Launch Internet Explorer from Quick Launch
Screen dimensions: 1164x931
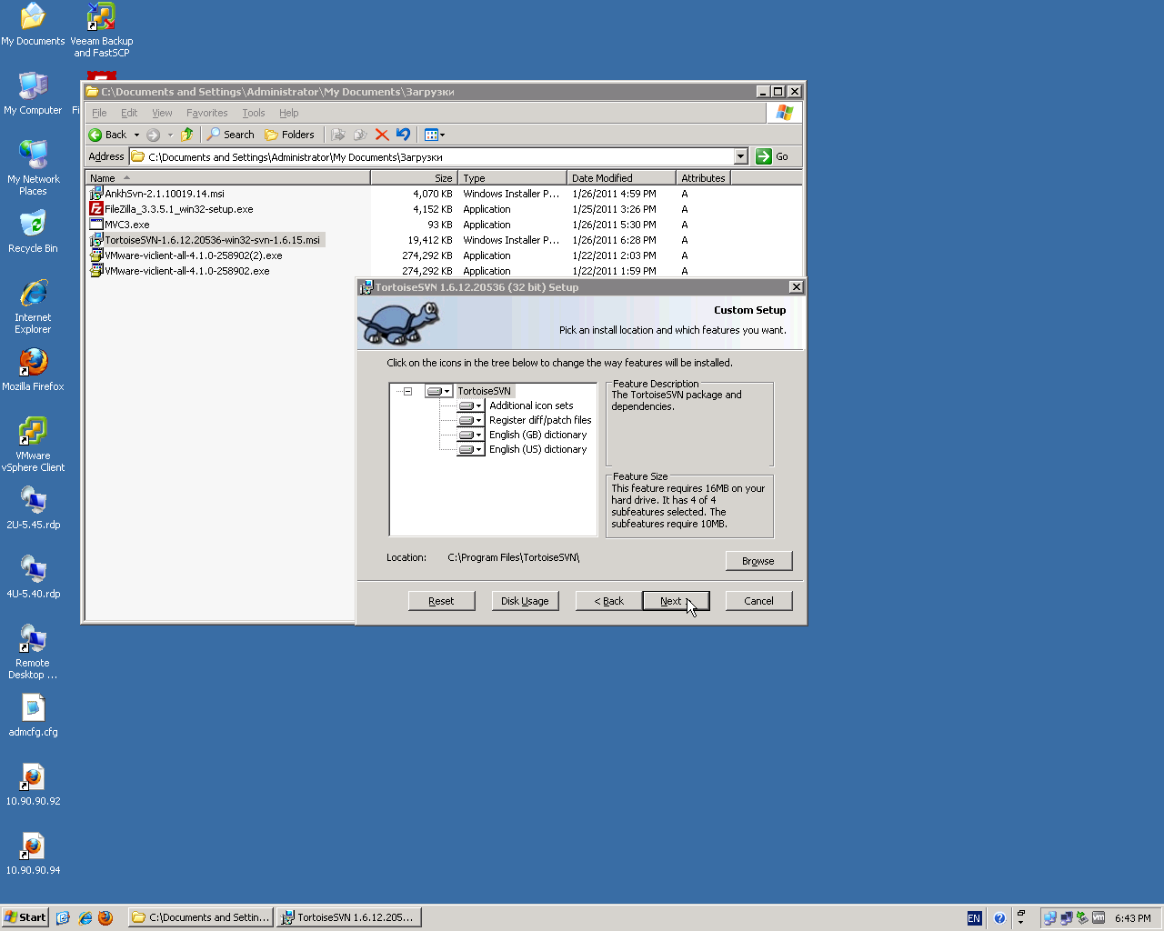pyautogui.click(x=85, y=918)
